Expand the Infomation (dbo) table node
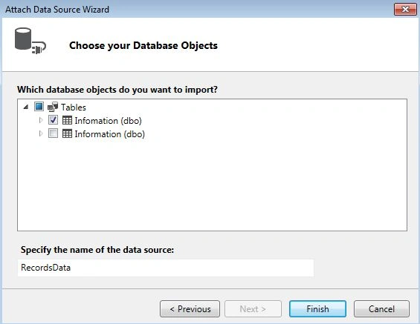The image size is (420, 324). [41, 120]
